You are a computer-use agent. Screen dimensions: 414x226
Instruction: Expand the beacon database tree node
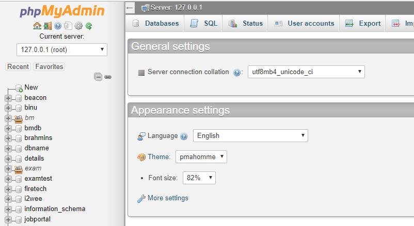tap(8, 98)
